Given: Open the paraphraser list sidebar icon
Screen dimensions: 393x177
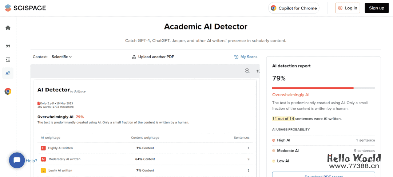Looking at the screenshot, I should point(8,60).
